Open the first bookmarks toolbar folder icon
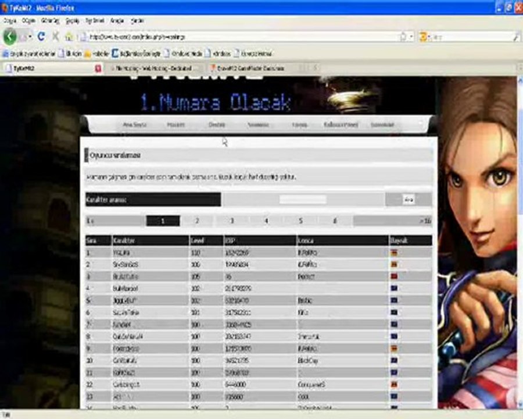 click(6, 54)
